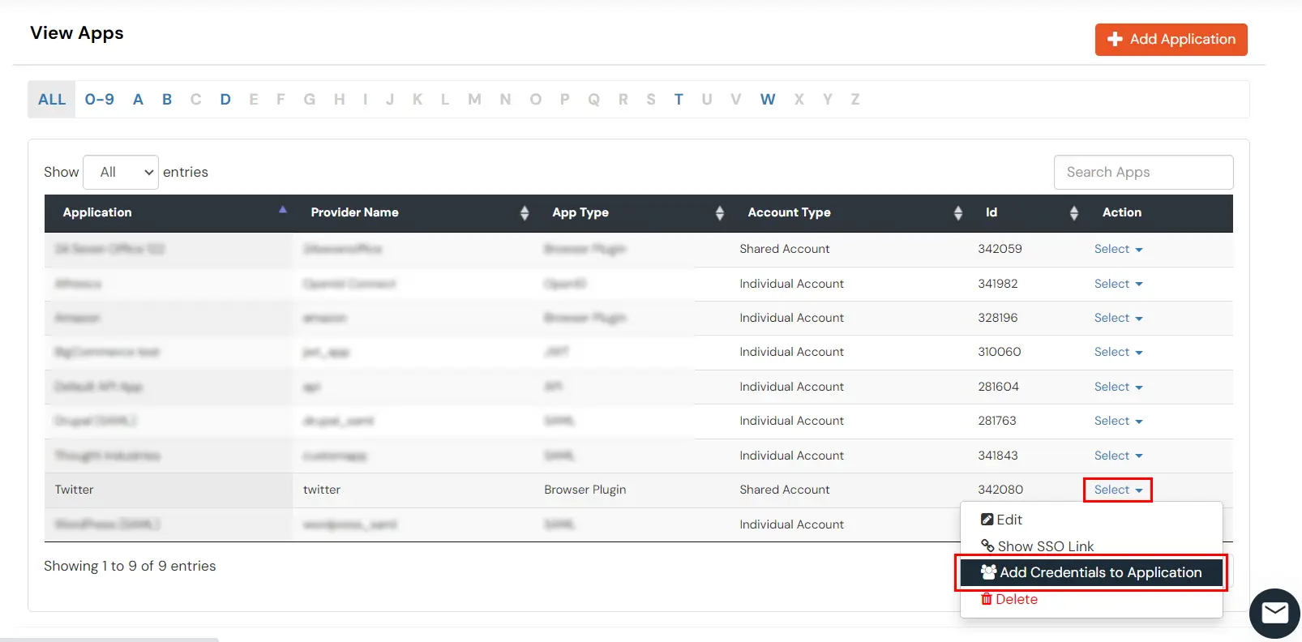The width and height of the screenshot is (1302, 642).
Task: Click the Search Apps input field
Action: click(x=1143, y=172)
